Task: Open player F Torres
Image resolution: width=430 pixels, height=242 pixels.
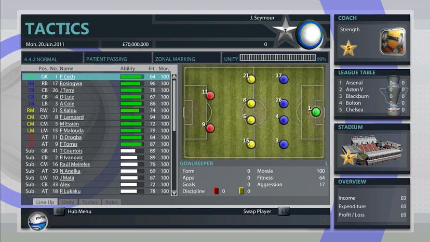Action: (69, 144)
